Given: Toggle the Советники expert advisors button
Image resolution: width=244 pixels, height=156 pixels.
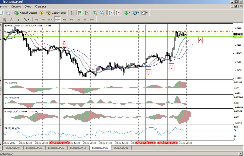Looking at the screenshot, I should pyautogui.click(x=56, y=13).
